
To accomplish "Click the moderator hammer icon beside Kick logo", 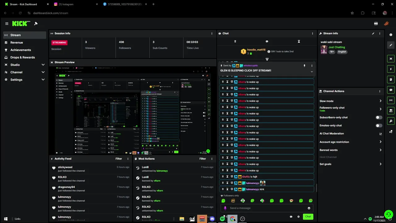I will click(x=36, y=24).
